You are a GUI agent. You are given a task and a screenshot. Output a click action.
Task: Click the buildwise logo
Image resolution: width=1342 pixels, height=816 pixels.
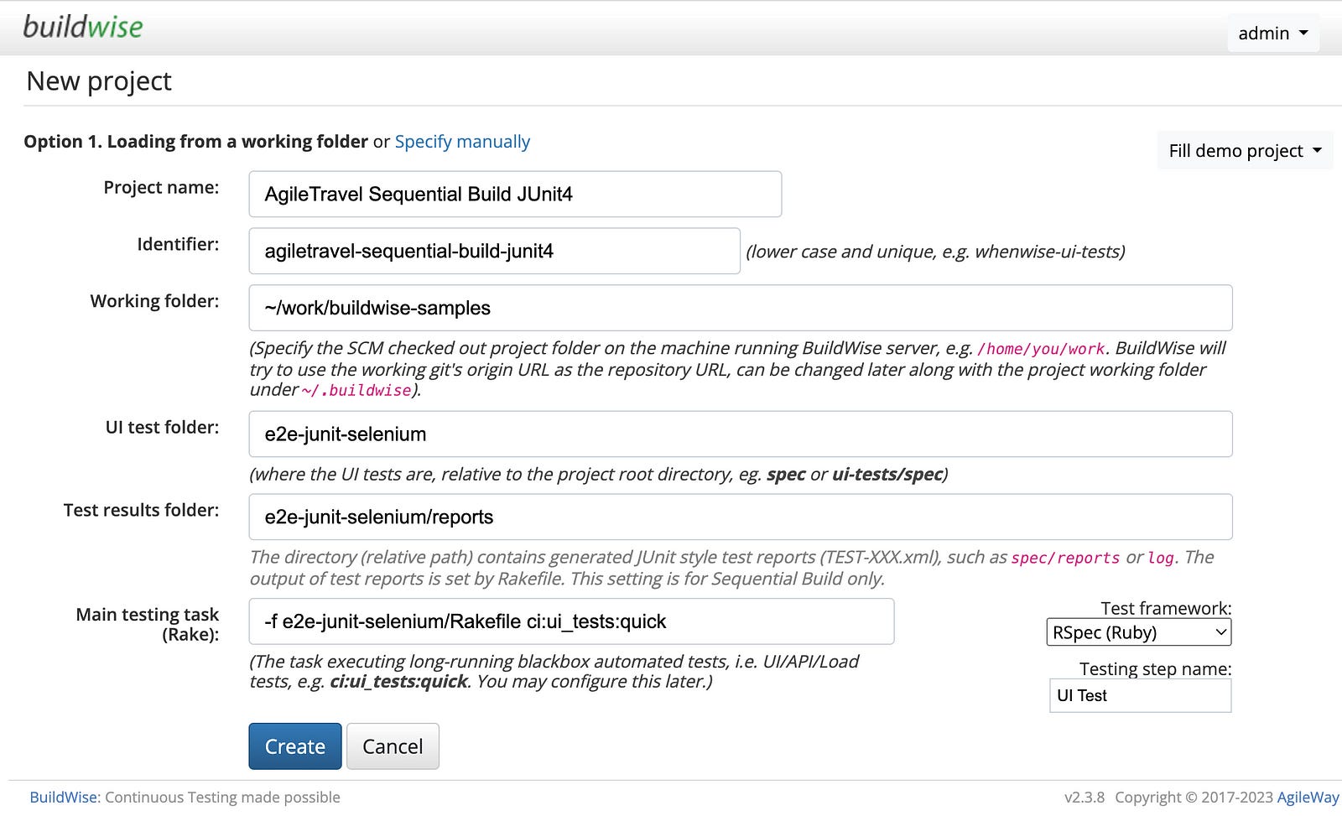tap(82, 27)
